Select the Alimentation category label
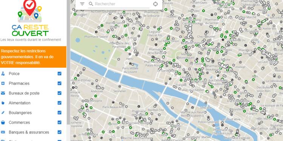283x141 pixels. (20, 103)
